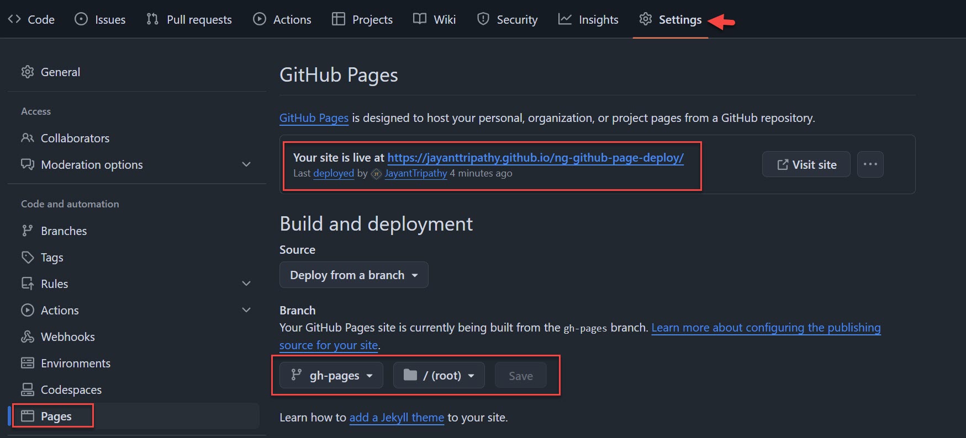Screen dimensions: 966x438
Task: View the Insights tab
Action: 588,19
